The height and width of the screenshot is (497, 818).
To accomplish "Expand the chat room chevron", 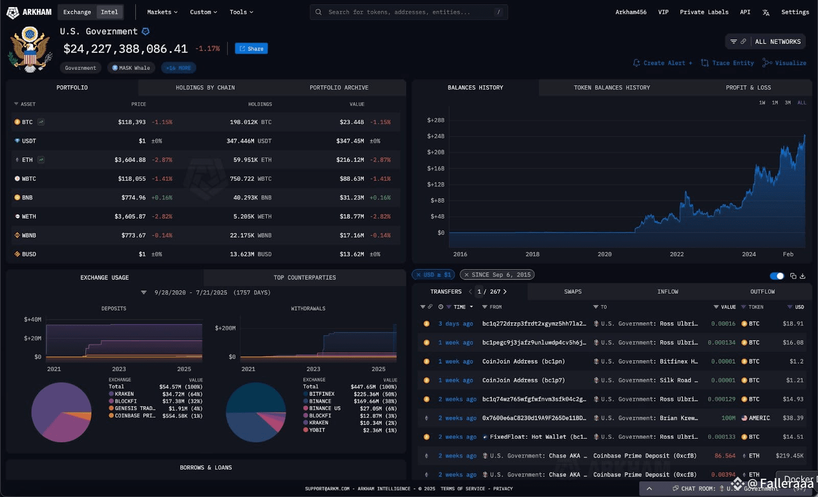I will pyautogui.click(x=649, y=489).
